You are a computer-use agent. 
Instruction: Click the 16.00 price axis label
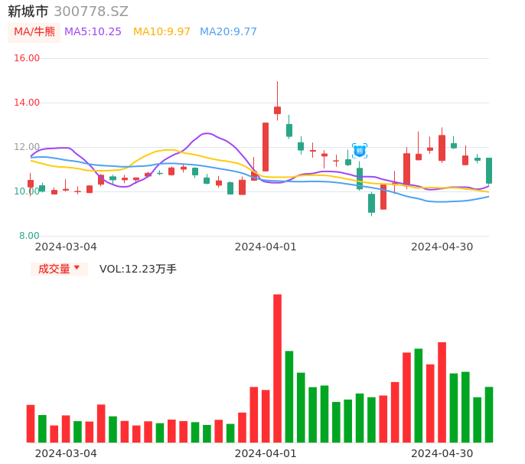pyautogui.click(x=27, y=58)
